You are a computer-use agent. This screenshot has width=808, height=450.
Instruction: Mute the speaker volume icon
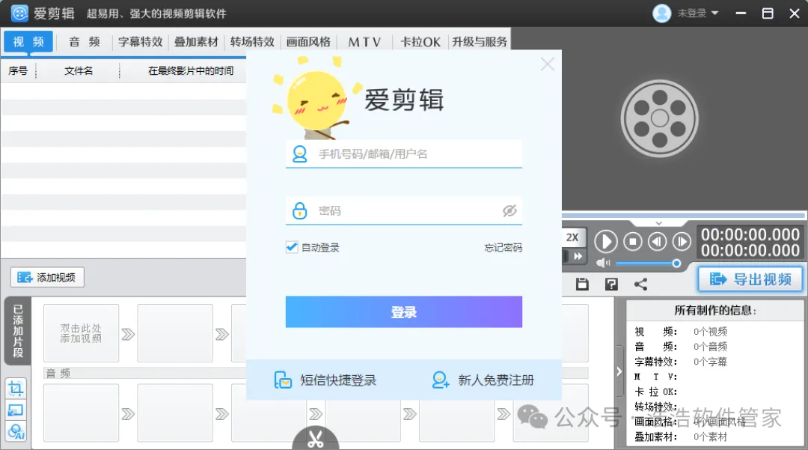(603, 264)
